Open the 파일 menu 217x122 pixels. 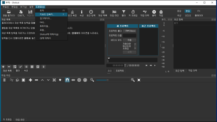pos(6,7)
